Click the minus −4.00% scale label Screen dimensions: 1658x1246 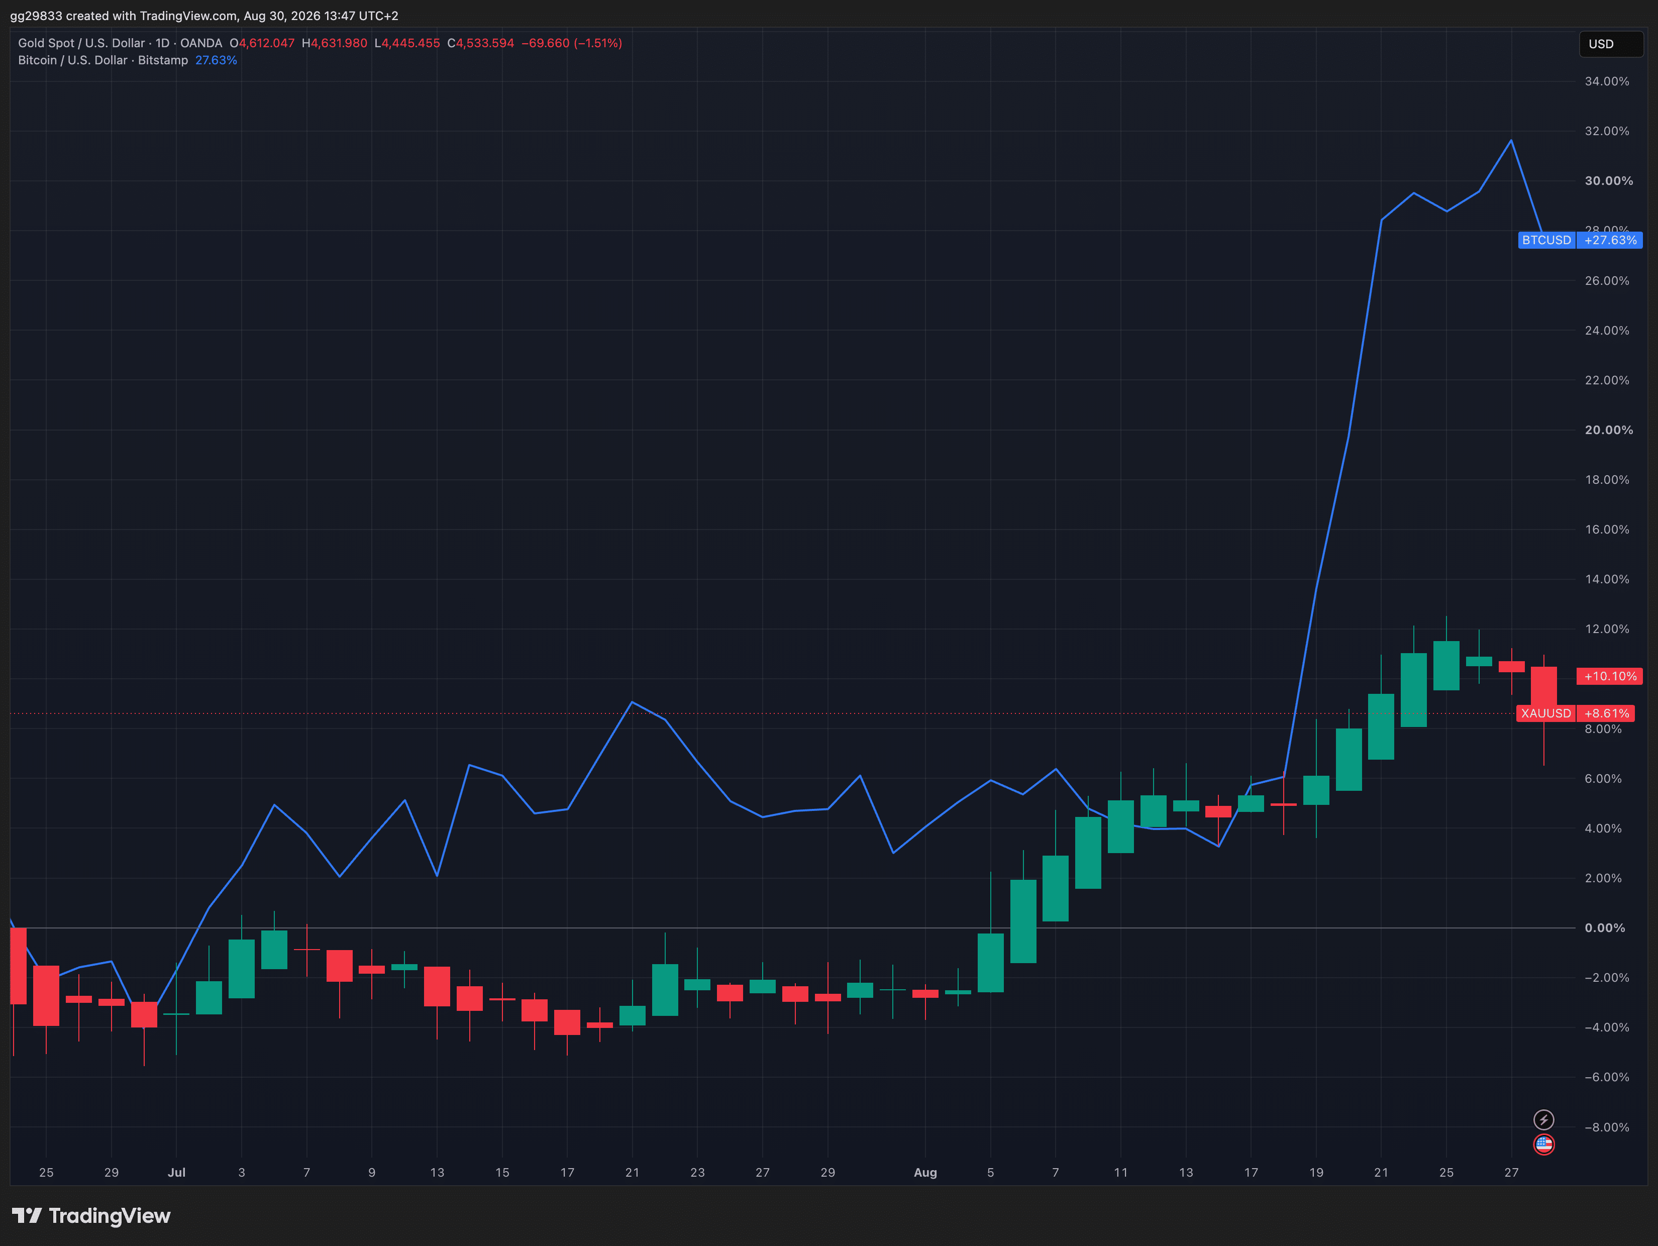[x=1607, y=1027]
